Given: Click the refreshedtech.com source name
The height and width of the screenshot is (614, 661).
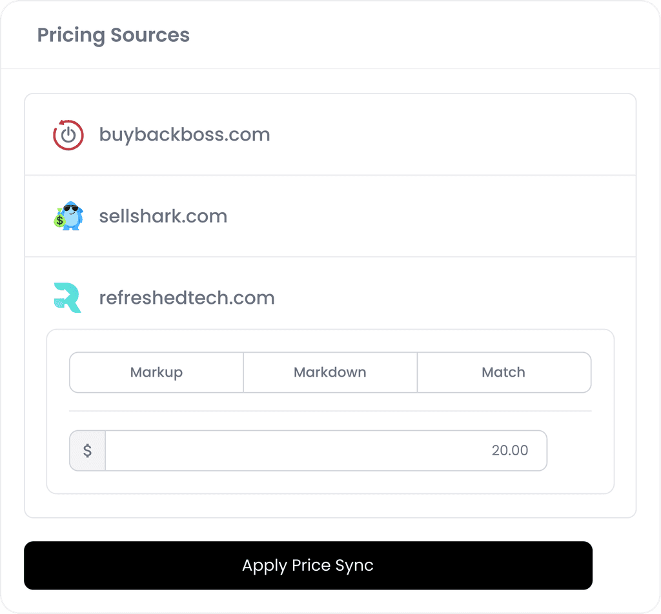Looking at the screenshot, I should pyautogui.click(x=187, y=298).
